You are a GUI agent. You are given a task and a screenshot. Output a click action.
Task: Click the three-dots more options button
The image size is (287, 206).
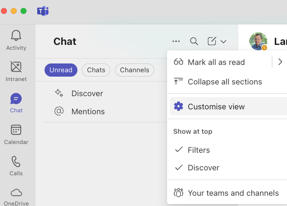(x=176, y=41)
